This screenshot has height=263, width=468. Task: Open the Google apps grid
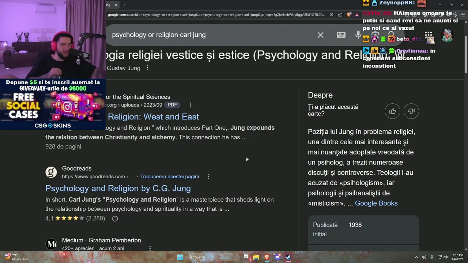[429, 35]
